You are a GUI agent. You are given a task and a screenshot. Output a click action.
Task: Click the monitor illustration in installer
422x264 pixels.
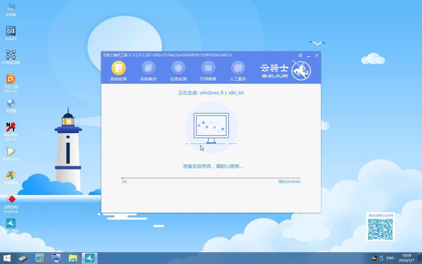click(211, 128)
